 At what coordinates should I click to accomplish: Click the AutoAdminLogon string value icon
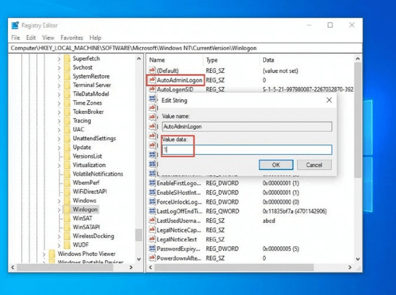[x=152, y=80]
